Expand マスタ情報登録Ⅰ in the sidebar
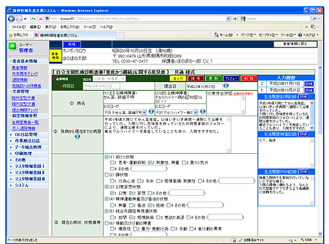The width and height of the screenshot is (329, 244). click(29, 166)
